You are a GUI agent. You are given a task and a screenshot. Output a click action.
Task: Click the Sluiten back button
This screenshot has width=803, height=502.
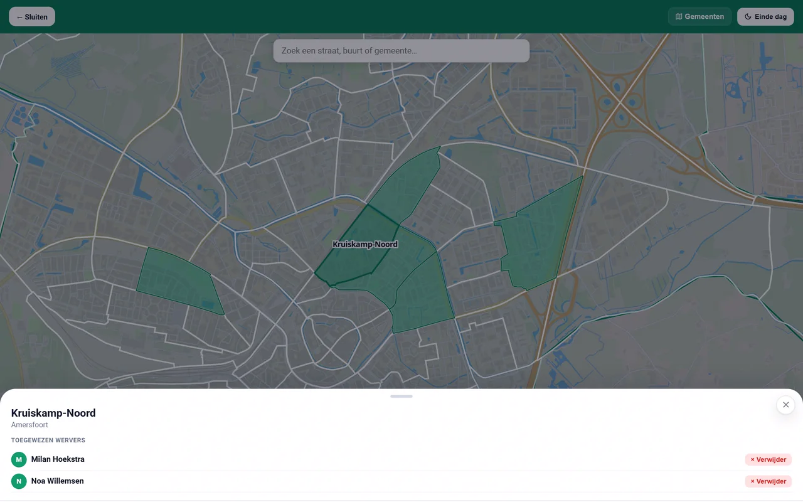click(32, 17)
